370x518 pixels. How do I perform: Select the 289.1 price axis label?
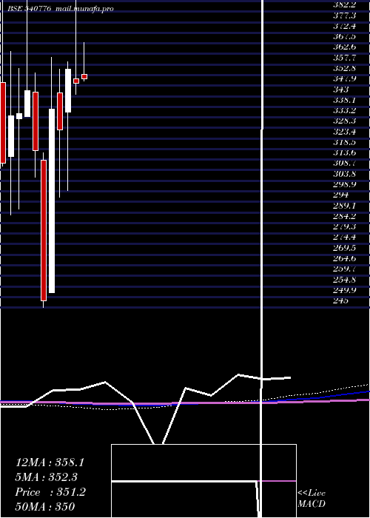coord(344,206)
